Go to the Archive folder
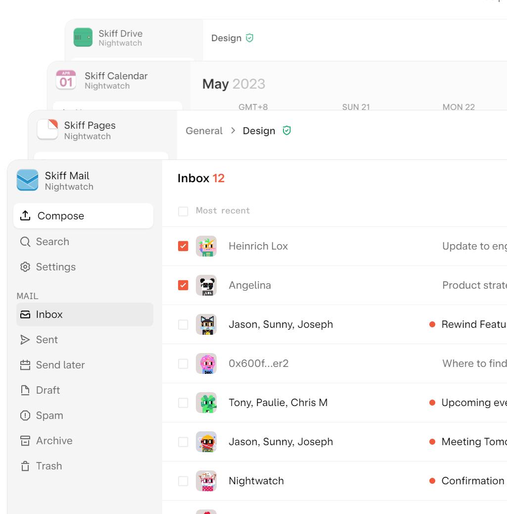The height and width of the screenshot is (514, 507). 54,441
